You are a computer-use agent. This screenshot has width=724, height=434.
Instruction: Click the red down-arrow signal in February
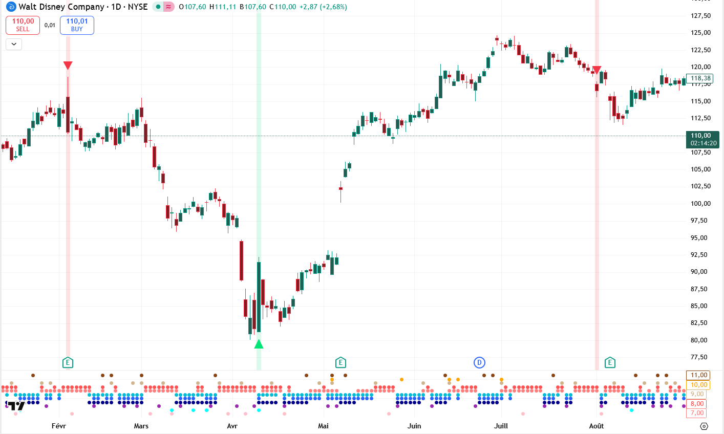[68, 66]
